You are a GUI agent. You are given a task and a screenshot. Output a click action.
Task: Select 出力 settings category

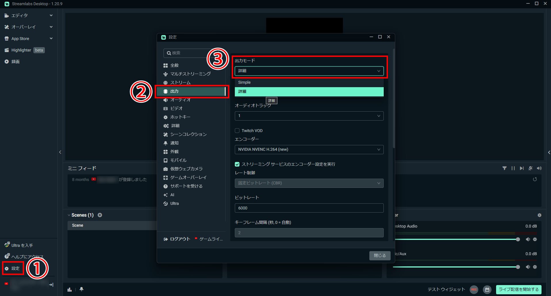(191, 91)
